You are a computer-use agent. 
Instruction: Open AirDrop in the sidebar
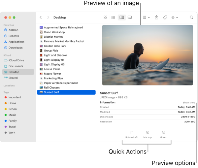click(x=11, y=30)
